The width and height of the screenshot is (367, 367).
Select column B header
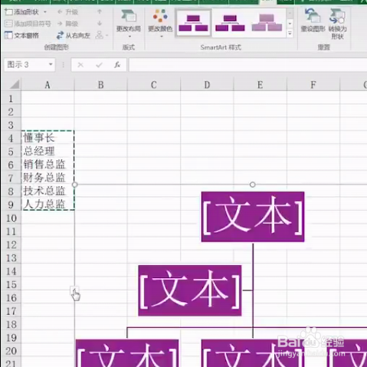[100, 84]
